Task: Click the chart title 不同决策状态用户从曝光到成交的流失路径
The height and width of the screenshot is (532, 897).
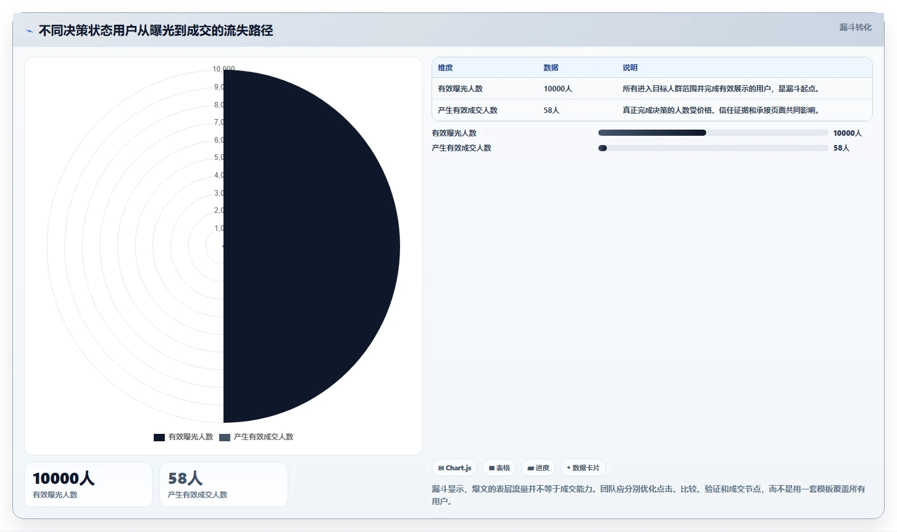Action: [156, 30]
